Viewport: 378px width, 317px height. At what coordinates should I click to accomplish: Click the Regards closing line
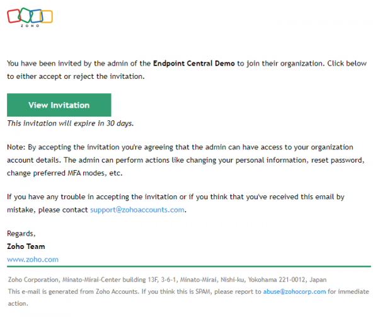(x=21, y=234)
